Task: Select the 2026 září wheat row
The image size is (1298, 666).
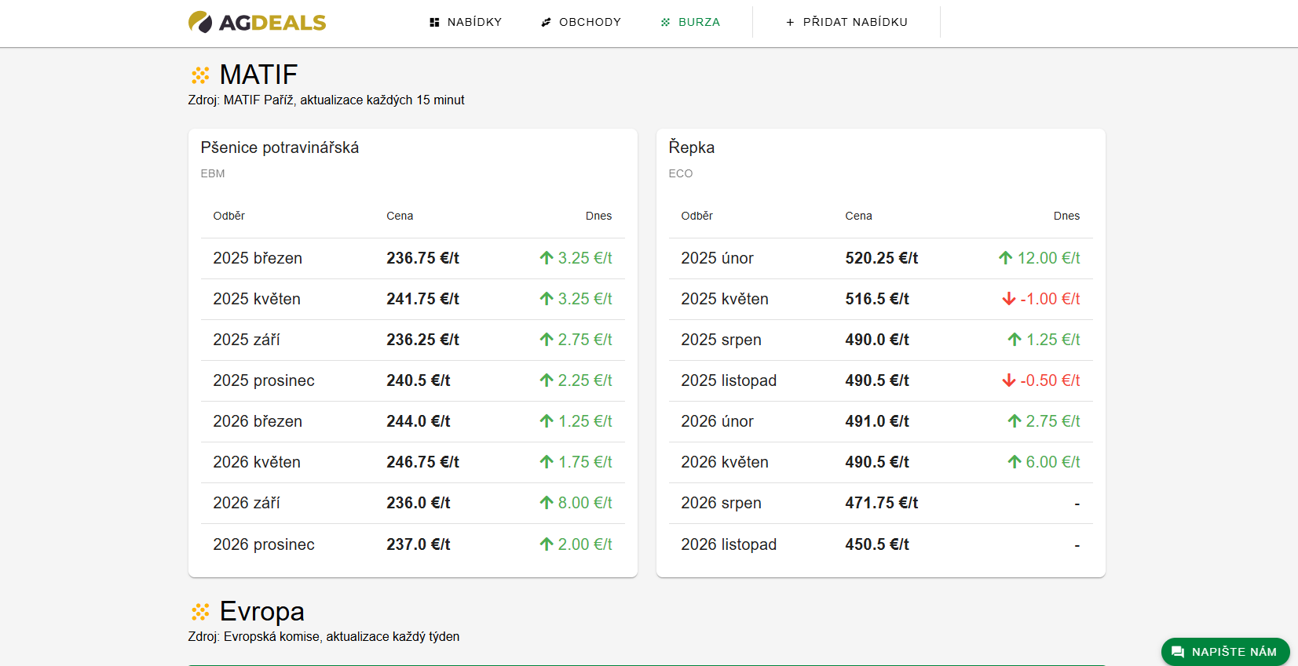Action: 412,503
